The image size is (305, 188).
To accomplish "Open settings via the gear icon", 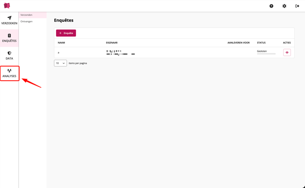I will [285, 6].
